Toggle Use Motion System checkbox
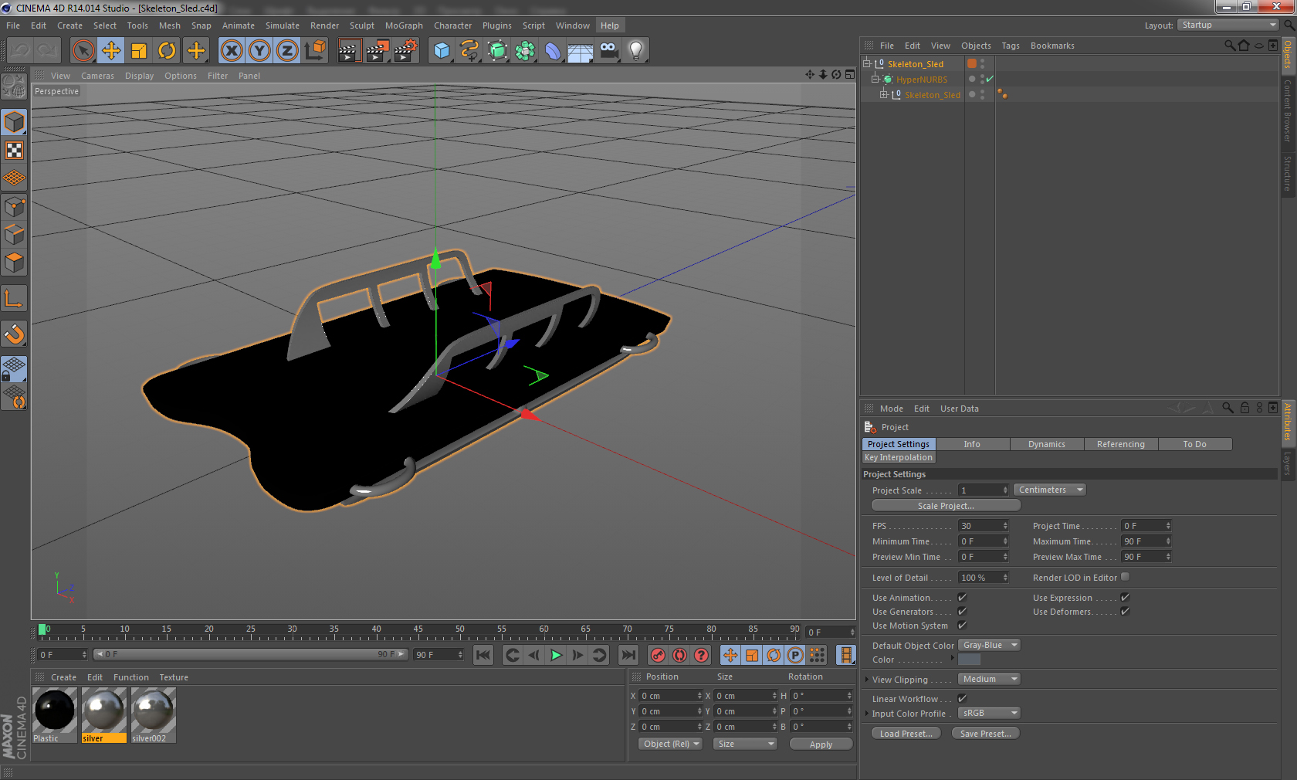Viewport: 1297px width, 780px height. 962,626
